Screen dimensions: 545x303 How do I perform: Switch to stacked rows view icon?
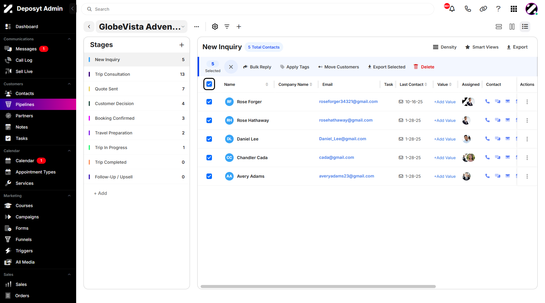pos(499,27)
